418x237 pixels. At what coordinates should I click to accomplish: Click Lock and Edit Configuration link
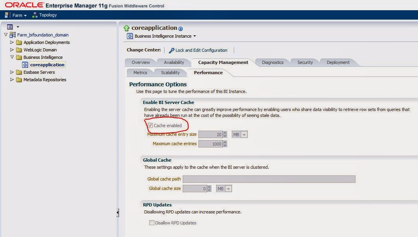coord(201,50)
